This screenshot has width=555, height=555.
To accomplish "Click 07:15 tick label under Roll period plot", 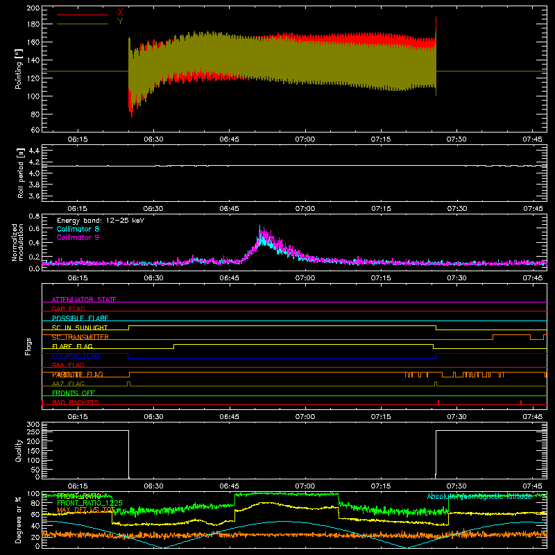I will (381, 209).
